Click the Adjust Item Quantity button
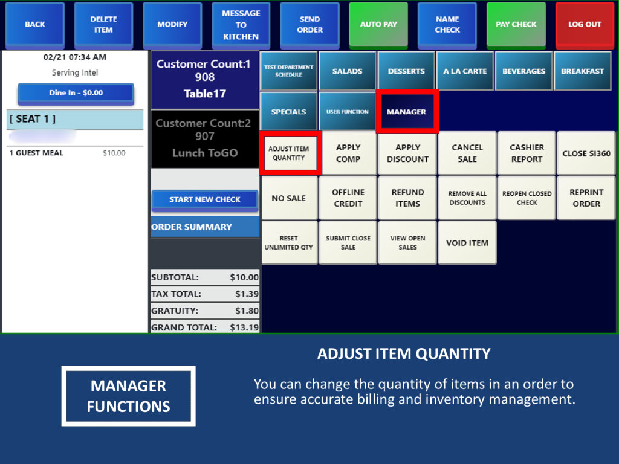Image resolution: width=619 pixels, height=464 pixels. point(289,153)
